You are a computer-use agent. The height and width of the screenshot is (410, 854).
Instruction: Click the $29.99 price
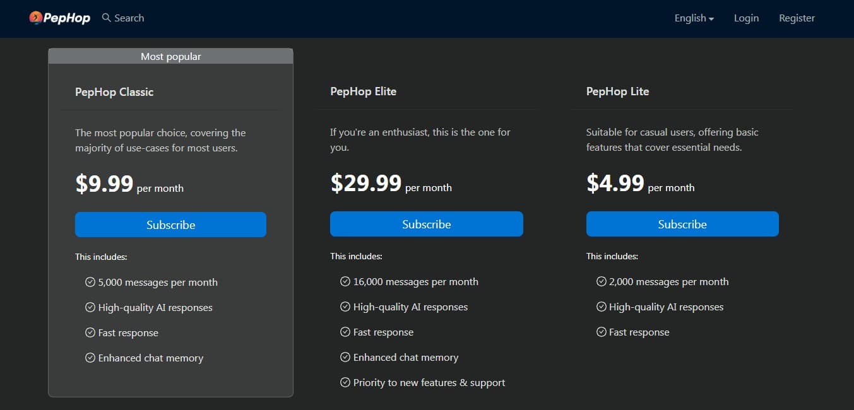pos(366,184)
